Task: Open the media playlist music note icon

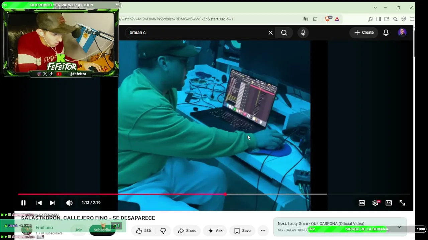Action: click(370, 19)
